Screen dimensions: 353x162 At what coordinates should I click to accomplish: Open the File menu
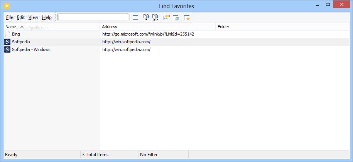coord(10,17)
